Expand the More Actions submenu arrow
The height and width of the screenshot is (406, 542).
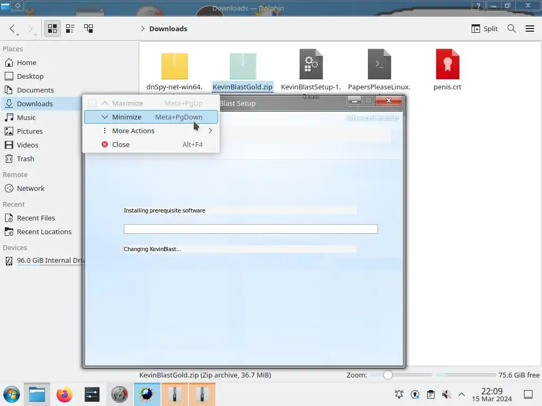point(210,131)
